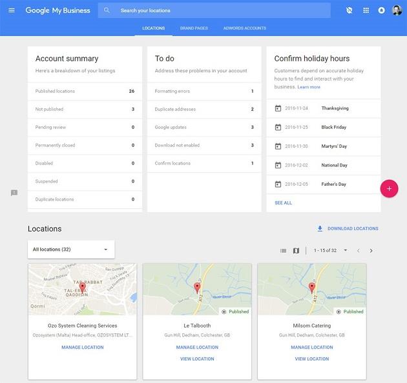Click the Le Talbooth card title
407x383 pixels.
click(197, 326)
